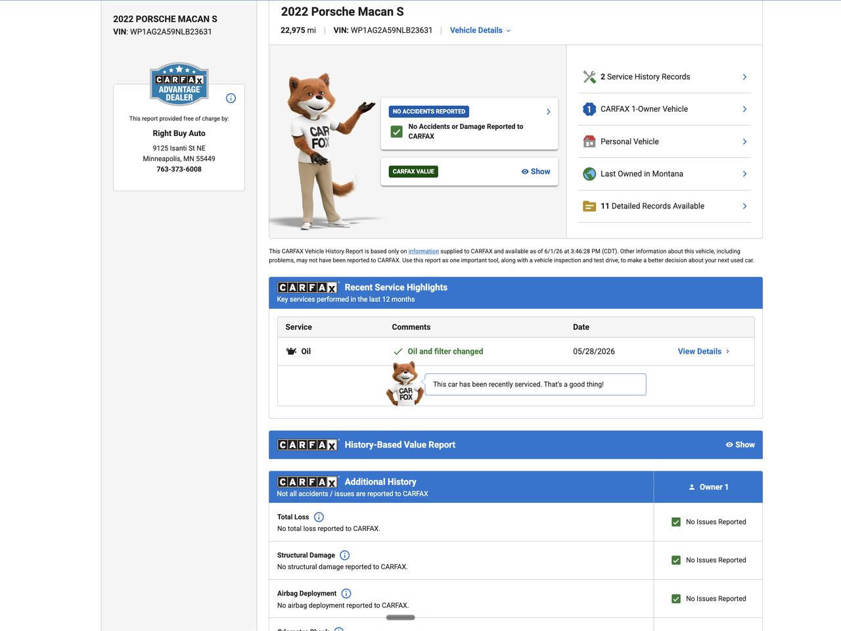
Task: Click the CARFAX logo in History-Based Value Report
Action: 307,445
